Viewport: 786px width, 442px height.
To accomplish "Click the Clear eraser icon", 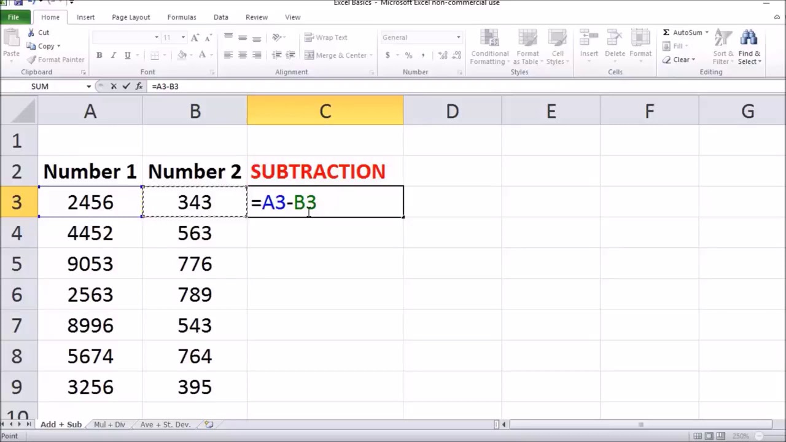I will click(666, 60).
